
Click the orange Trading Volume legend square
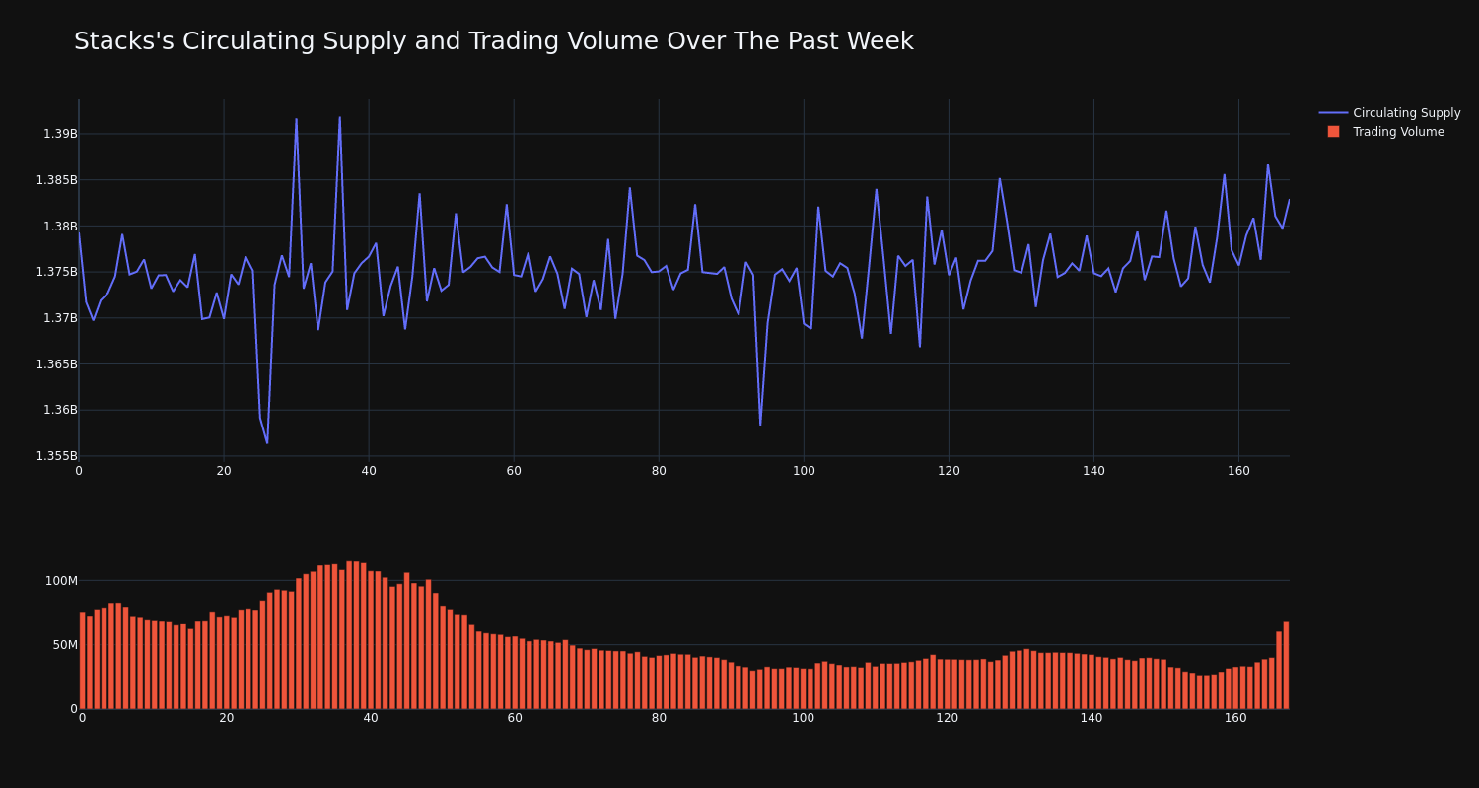point(1333,132)
